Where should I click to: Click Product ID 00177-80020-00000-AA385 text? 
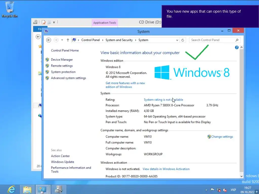tap(132, 176)
